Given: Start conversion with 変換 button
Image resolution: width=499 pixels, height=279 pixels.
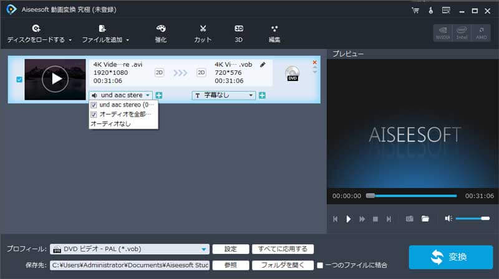Looking at the screenshot, I should click(450, 257).
